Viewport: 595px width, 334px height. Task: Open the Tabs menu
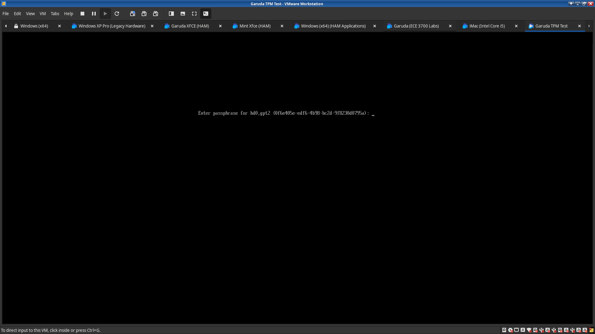pos(55,14)
